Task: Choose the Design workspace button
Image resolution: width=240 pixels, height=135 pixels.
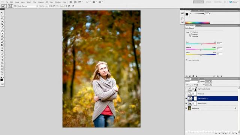Action: pyautogui.click(x=208, y=2)
